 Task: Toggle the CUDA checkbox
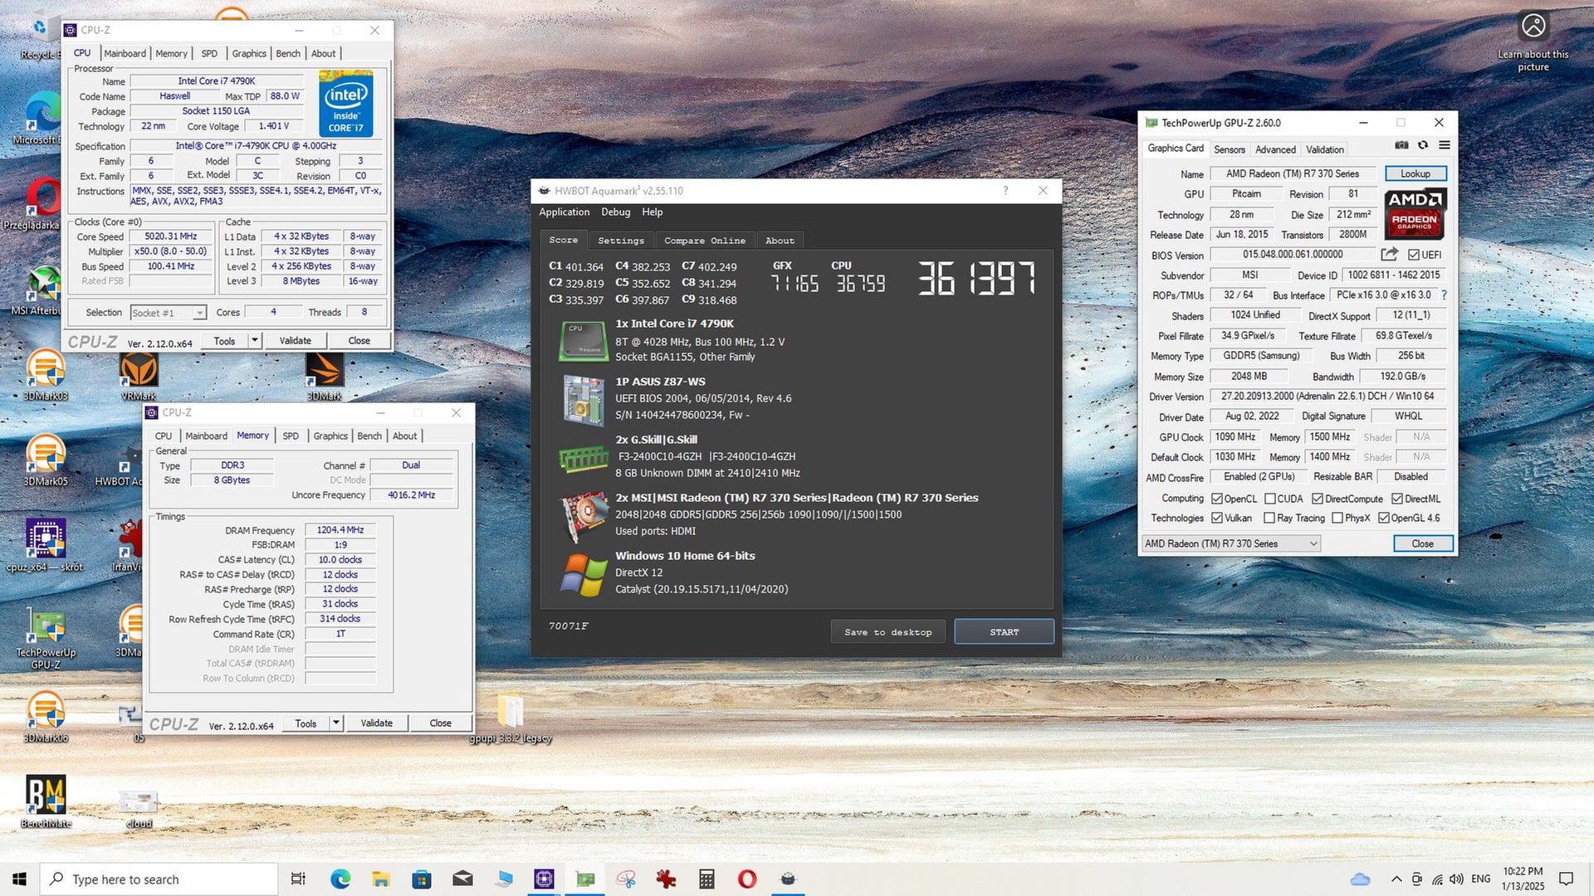click(1270, 499)
